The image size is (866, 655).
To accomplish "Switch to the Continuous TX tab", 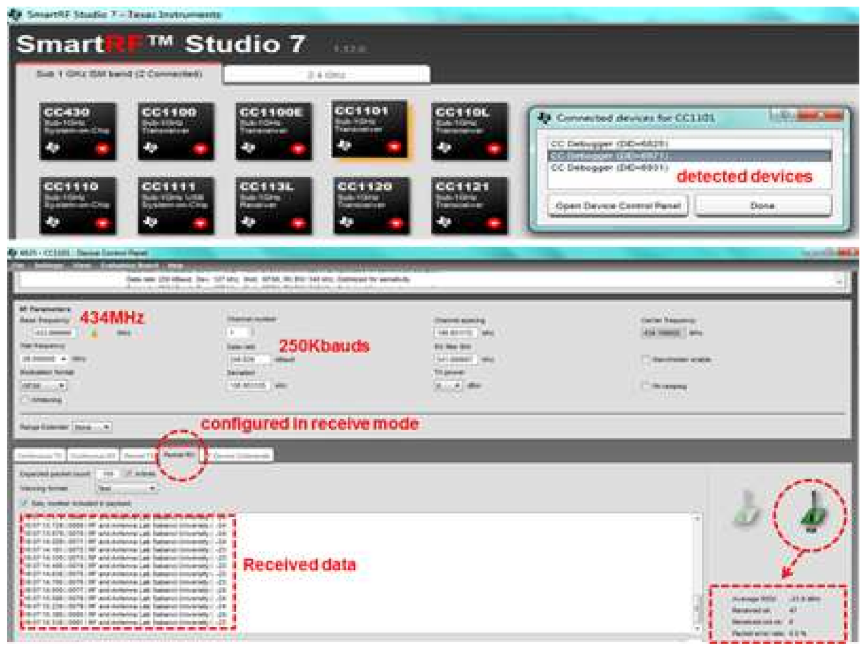I will click(x=40, y=455).
